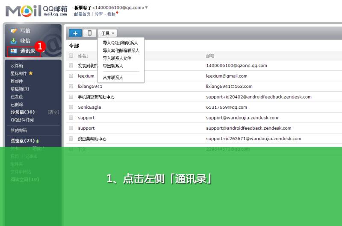Check the box for contact leexium
The image size is (342, 226).
tap(71, 76)
